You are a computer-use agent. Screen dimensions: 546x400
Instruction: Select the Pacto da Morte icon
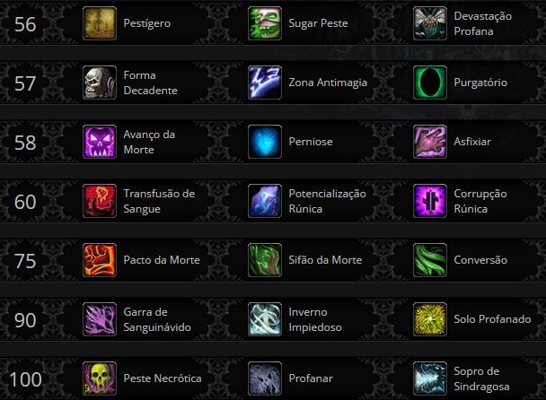100,260
